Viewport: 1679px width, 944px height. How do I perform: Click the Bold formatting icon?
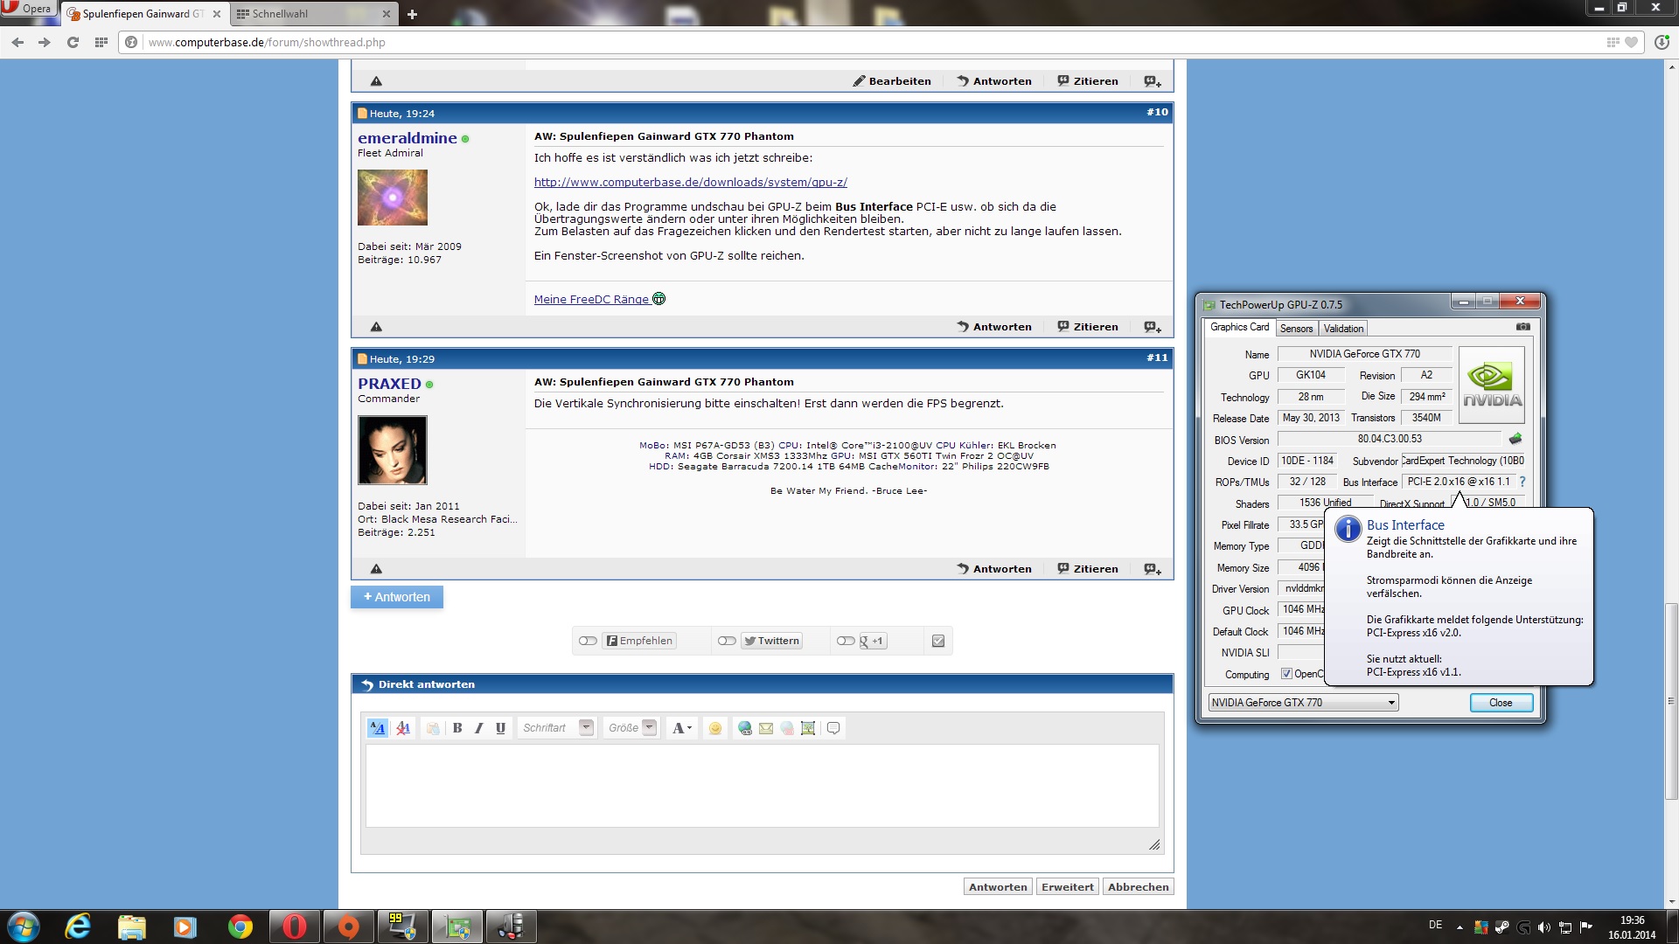coord(457,728)
